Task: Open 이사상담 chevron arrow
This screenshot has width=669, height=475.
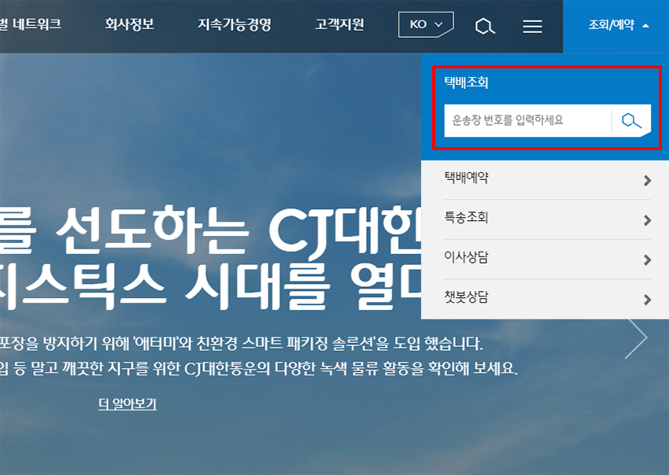Action: [647, 260]
